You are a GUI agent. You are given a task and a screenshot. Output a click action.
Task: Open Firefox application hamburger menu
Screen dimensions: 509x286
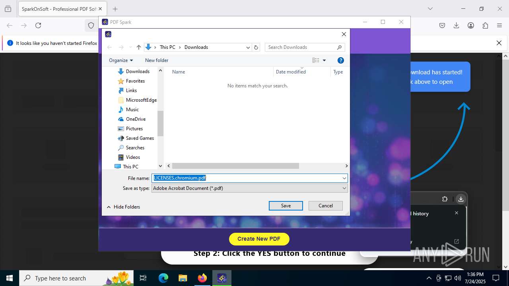(499, 25)
